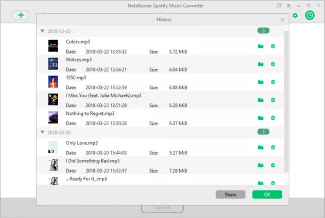Open folder for I Miss You track
The width and height of the screenshot is (325, 218).
click(260, 100)
